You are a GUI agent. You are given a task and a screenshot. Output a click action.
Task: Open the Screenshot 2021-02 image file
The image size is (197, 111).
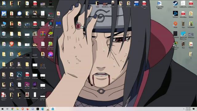click(x=43, y=97)
